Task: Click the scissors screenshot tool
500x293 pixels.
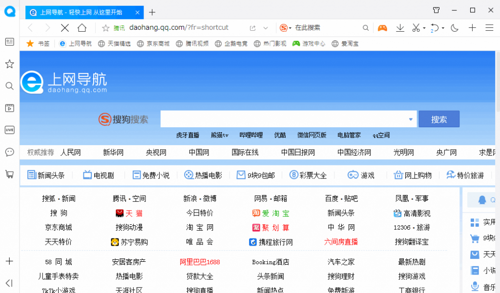Action: coord(416,28)
